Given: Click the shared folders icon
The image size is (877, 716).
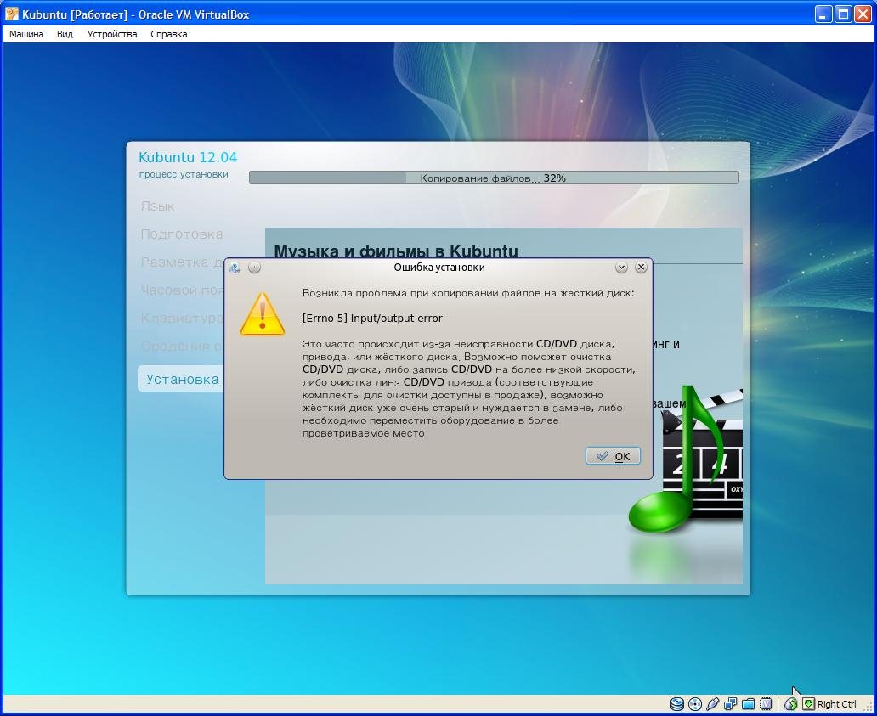Looking at the screenshot, I should click(749, 704).
